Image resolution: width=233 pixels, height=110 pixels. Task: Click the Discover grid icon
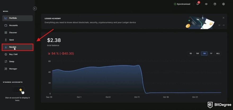(x=6, y=33)
